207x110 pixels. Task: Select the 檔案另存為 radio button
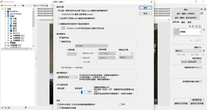click(x=60, y=41)
